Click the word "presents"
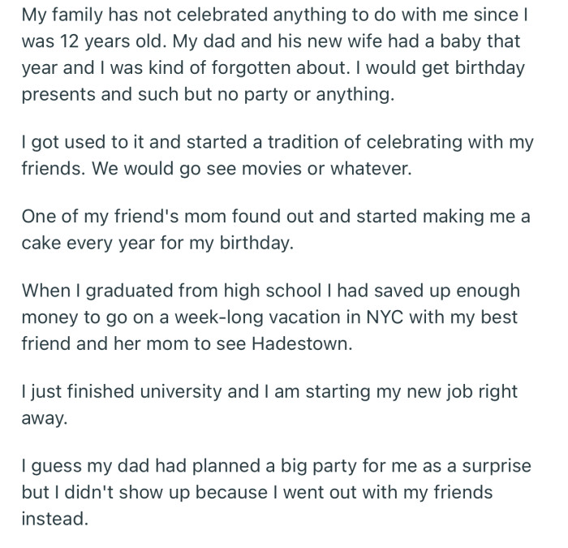This screenshot has width=568, height=548. [x=62, y=93]
